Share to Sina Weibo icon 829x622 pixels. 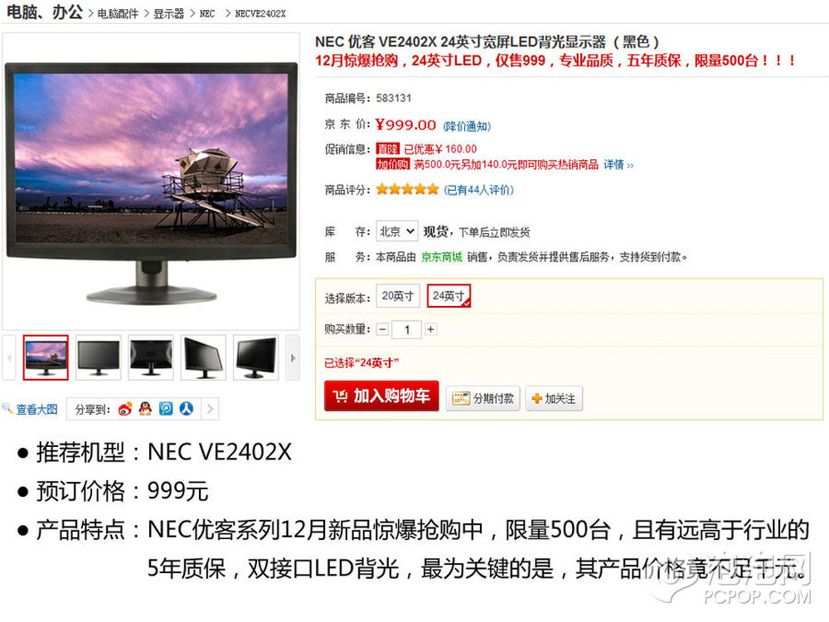tap(125, 409)
